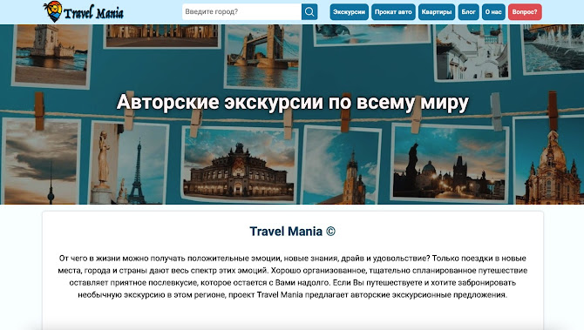Click the magnifier search button
This screenshot has height=330, width=584.
(309, 12)
